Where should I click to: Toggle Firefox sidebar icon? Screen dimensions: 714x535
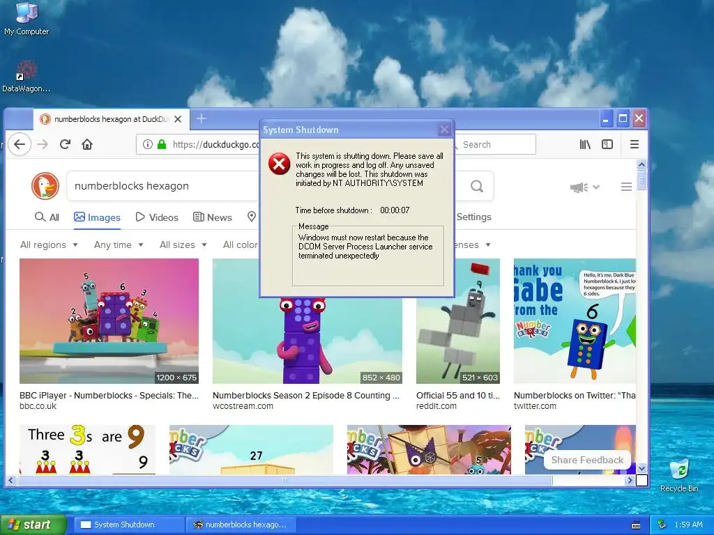point(607,144)
